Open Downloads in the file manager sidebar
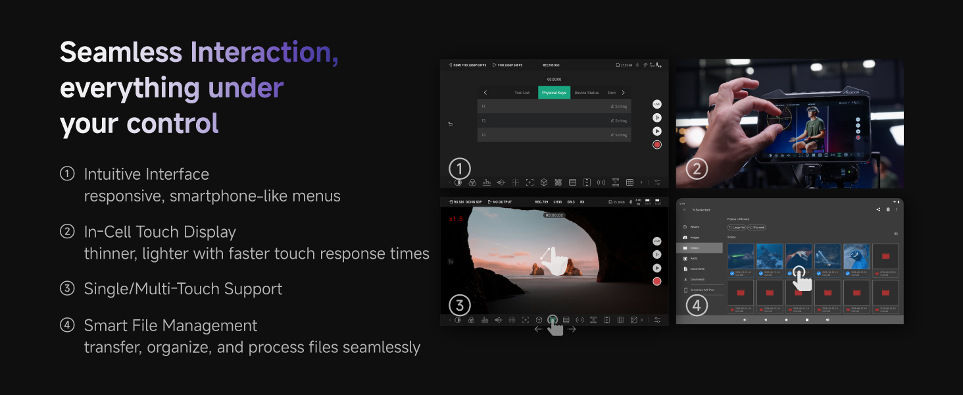Image resolution: width=963 pixels, height=395 pixels. point(697,279)
